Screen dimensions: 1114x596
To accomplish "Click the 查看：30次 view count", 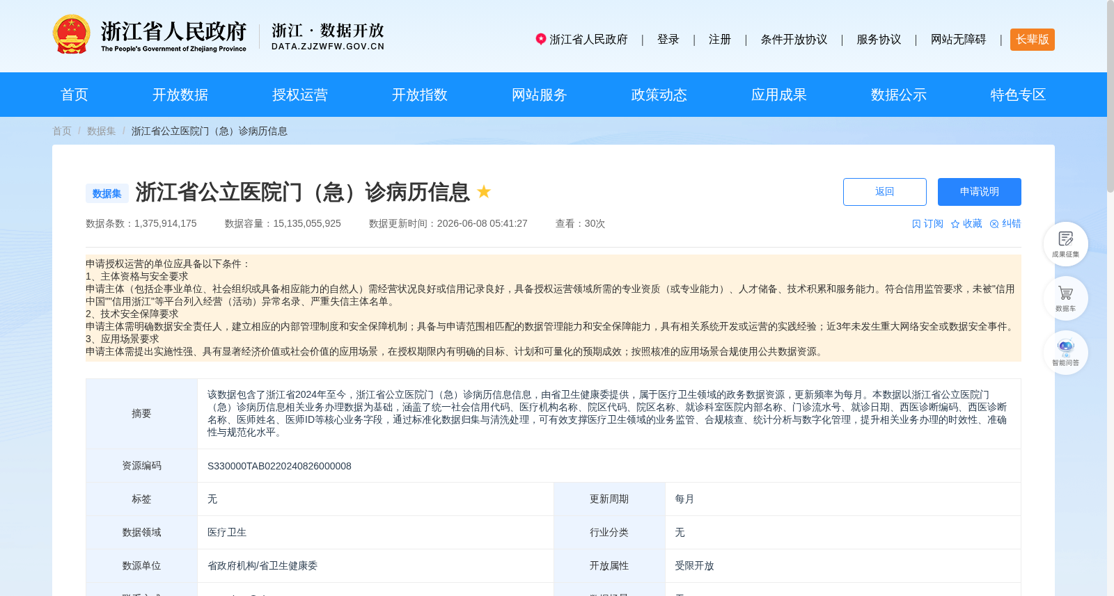I will coord(580,224).
